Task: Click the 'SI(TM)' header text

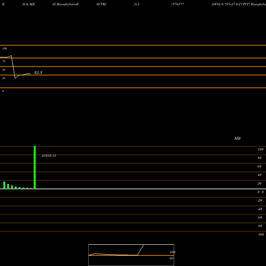Action: pyautogui.click(x=101, y=4)
